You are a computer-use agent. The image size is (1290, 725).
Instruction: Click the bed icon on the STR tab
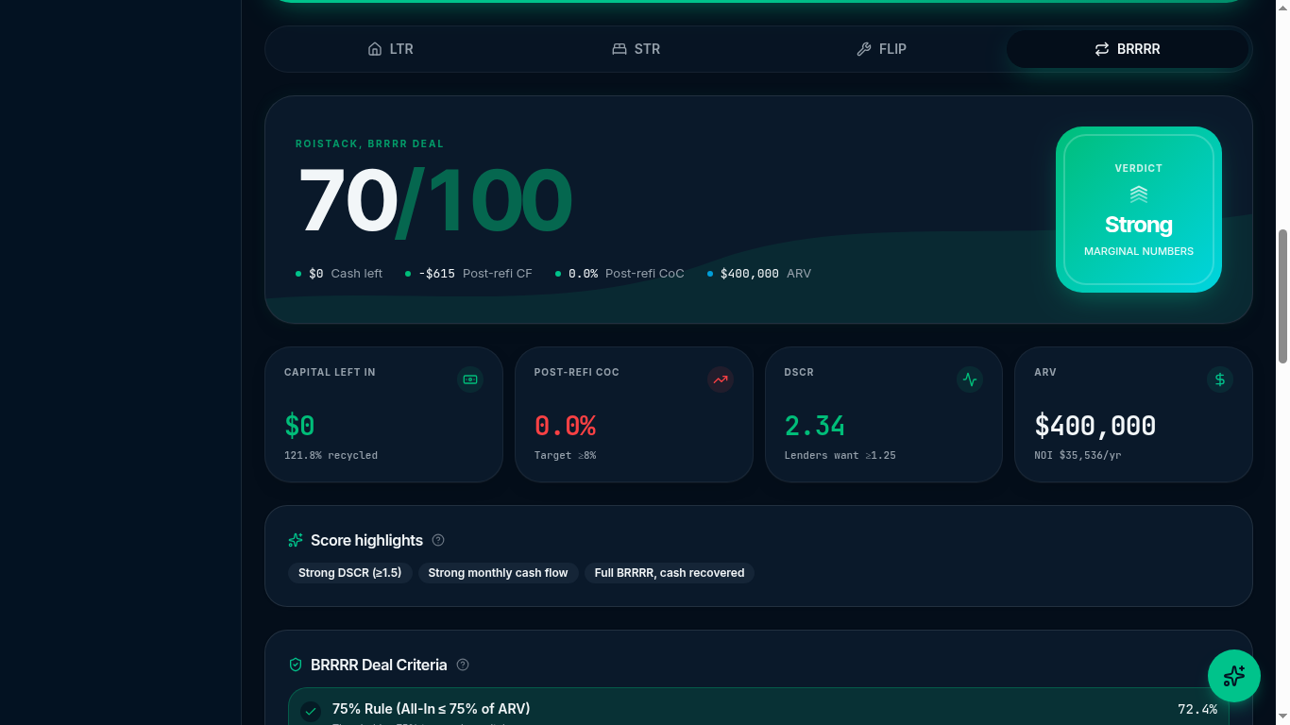point(620,49)
